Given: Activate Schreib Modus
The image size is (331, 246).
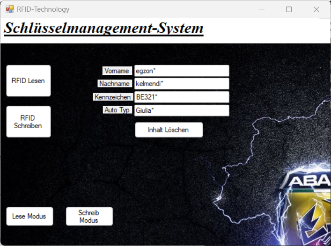Looking at the screenshot, I should coord(89,217).
